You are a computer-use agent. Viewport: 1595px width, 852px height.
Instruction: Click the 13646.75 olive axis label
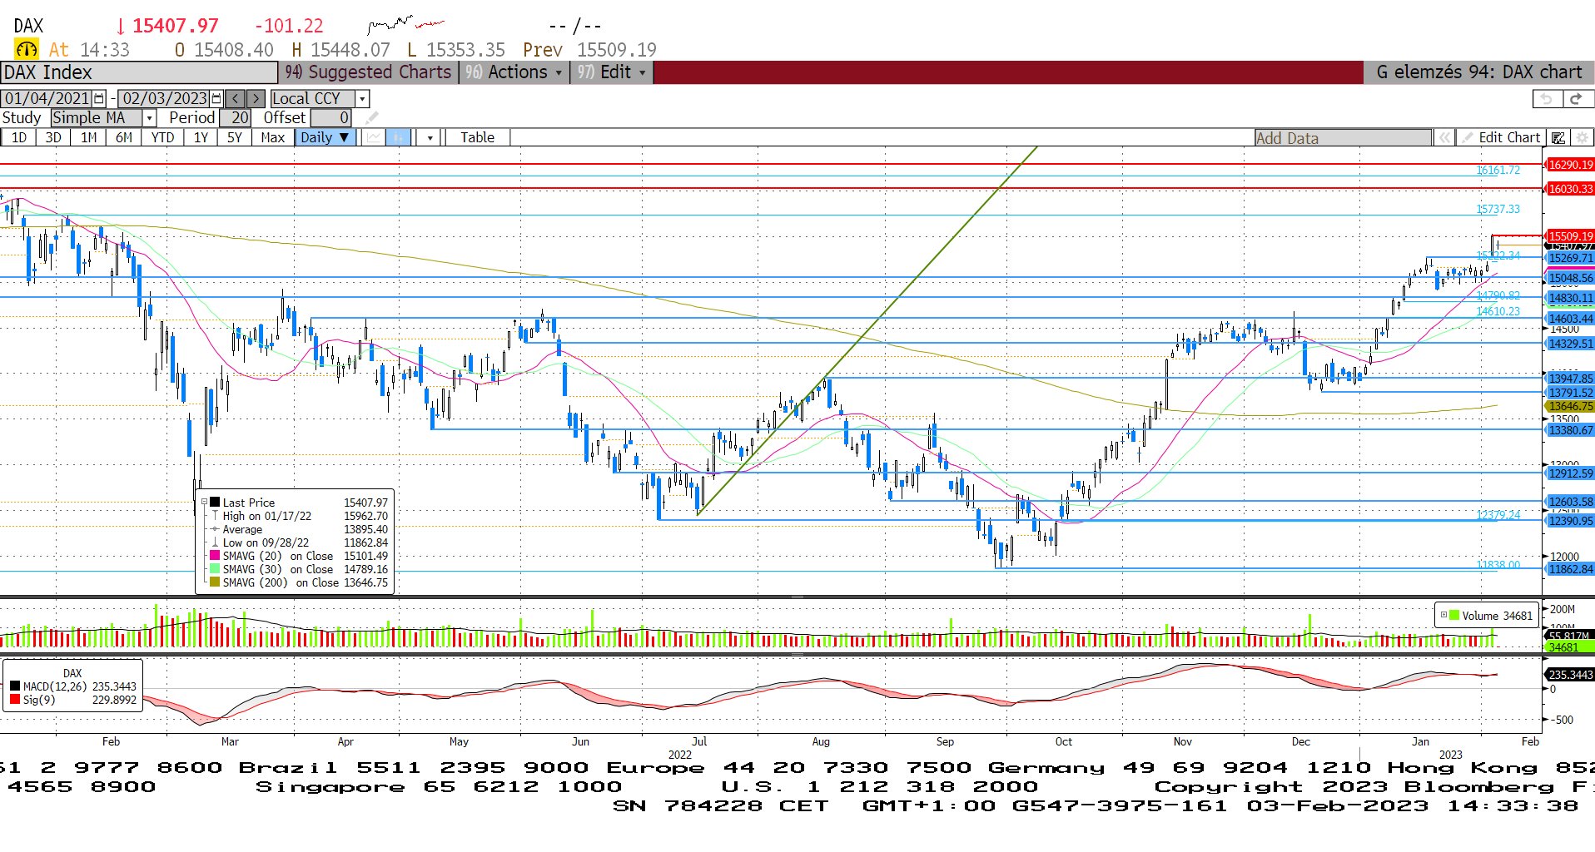click(1570, 406)
